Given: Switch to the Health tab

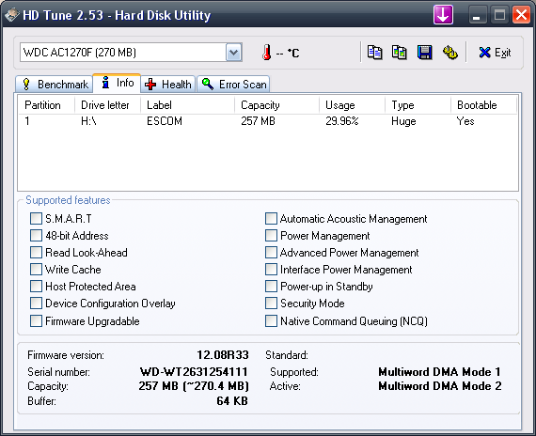Looking at the screenshot, I should [167, 84].
